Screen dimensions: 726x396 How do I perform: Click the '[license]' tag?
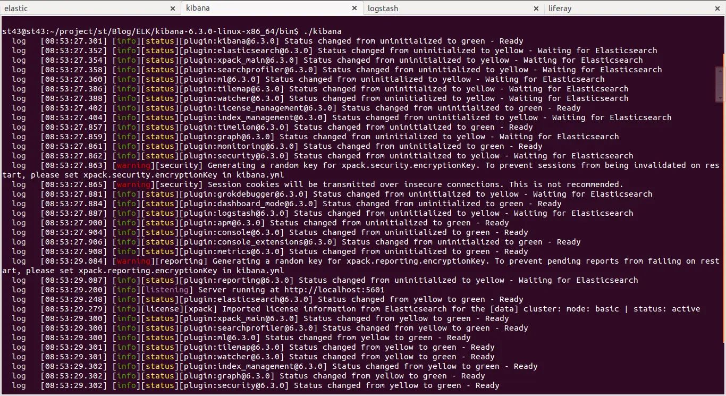click(162, 309)
